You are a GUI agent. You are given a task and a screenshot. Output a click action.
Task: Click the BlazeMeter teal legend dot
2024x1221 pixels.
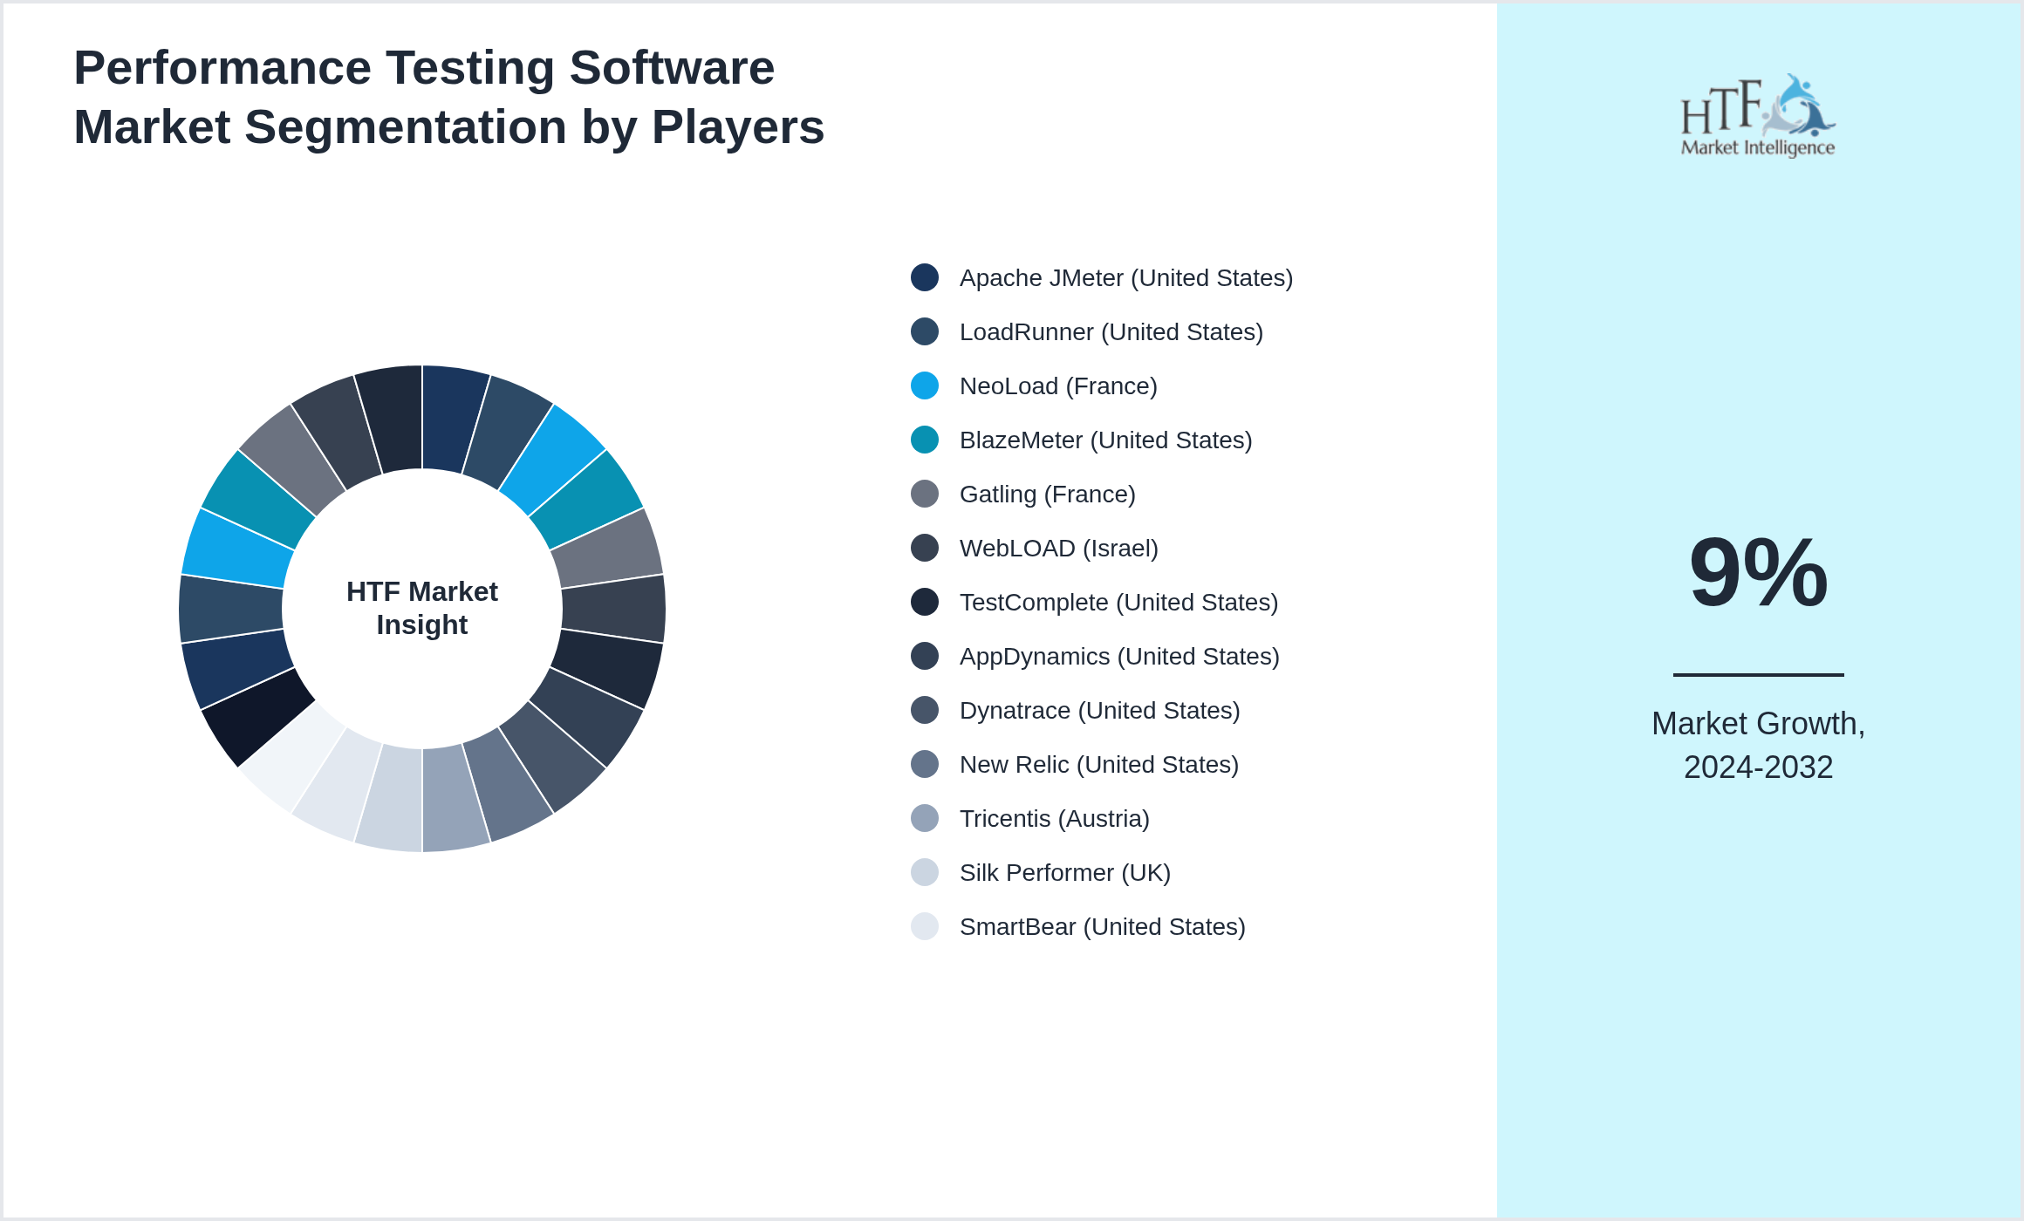click(x=925, y=440)
